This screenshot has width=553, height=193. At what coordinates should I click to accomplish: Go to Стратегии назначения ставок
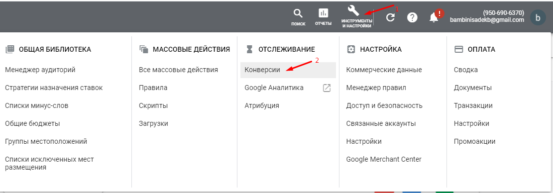[54, 88]
